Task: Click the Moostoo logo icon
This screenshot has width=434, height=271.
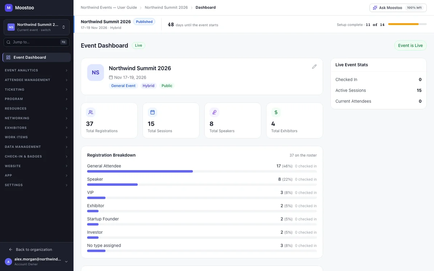Action: [x=9, y=8]
